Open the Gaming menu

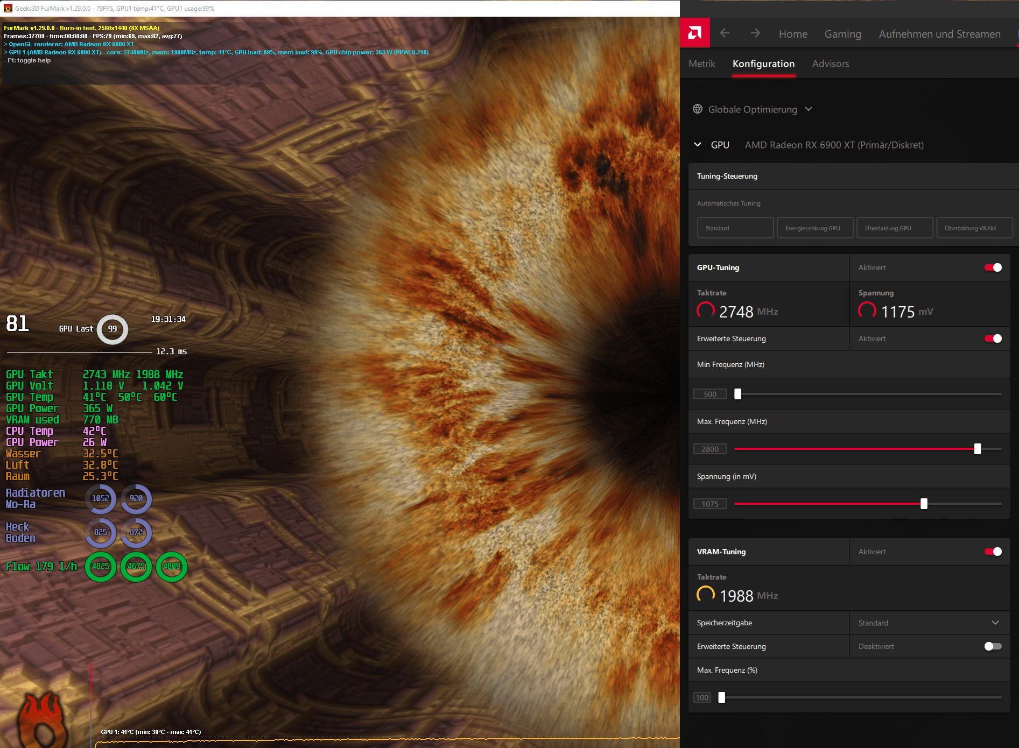pos(843,34)
